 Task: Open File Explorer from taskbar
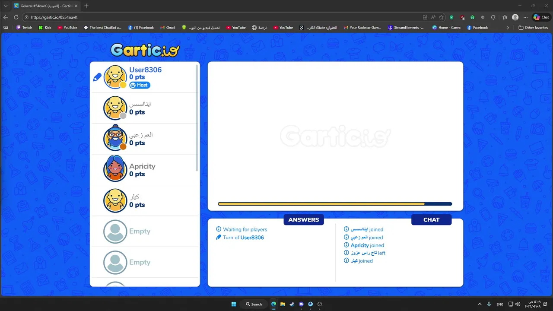[283, 304]
